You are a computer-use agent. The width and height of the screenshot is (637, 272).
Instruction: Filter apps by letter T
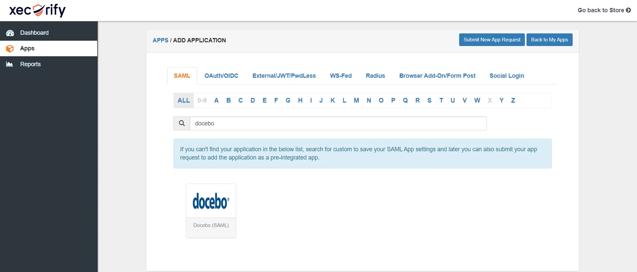(x=441, y=101)
